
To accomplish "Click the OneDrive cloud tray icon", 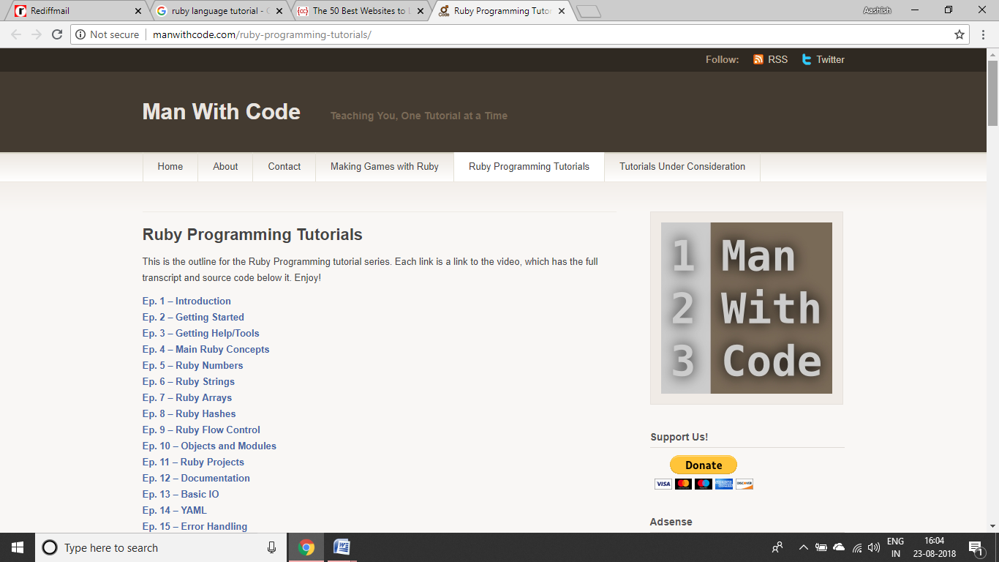I will pyautogui.click(x=839, y=547).
